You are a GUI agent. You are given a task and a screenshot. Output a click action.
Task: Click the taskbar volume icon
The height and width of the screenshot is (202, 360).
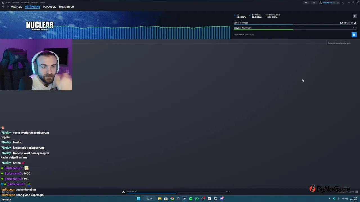[346, 199]
